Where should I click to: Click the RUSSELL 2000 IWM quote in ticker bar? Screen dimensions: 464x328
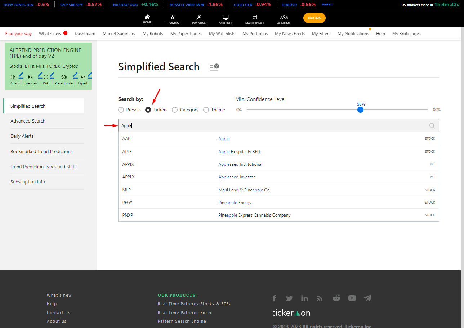(x=196, y=4)
